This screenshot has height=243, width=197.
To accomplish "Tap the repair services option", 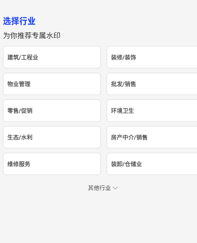I will (52, 164).
